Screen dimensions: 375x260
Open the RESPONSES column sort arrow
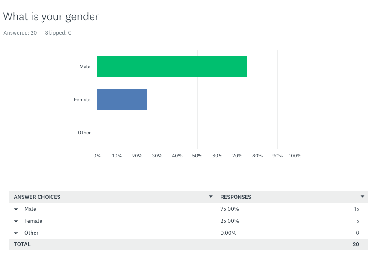(x=363, y=197)
